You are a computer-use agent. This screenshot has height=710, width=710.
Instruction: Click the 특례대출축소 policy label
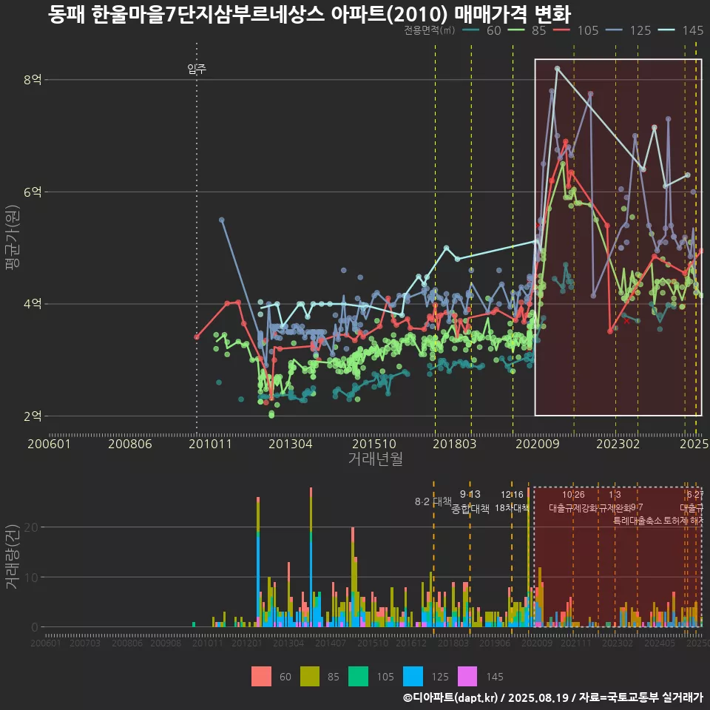point(637,521)
